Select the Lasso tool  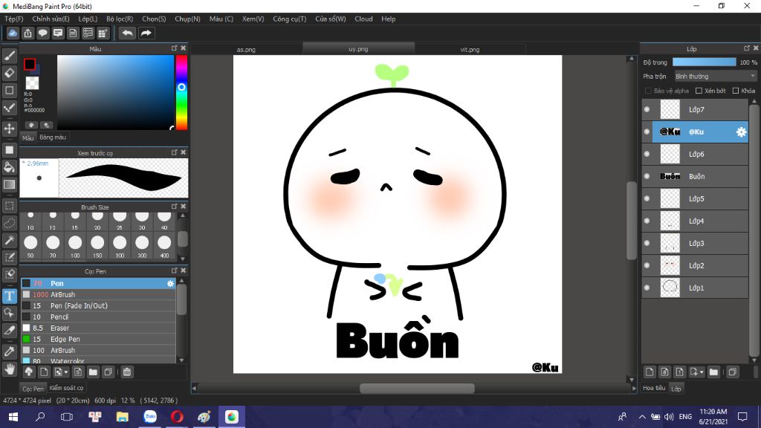pyautogui.click(x=9, y=223)
